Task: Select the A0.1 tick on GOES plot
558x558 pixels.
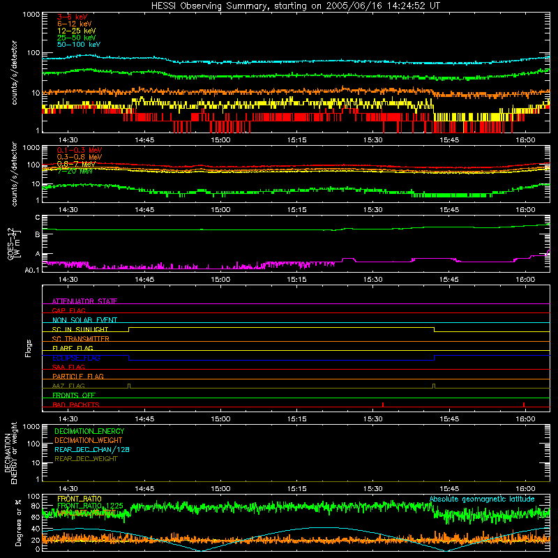Action: coord(32,271)
